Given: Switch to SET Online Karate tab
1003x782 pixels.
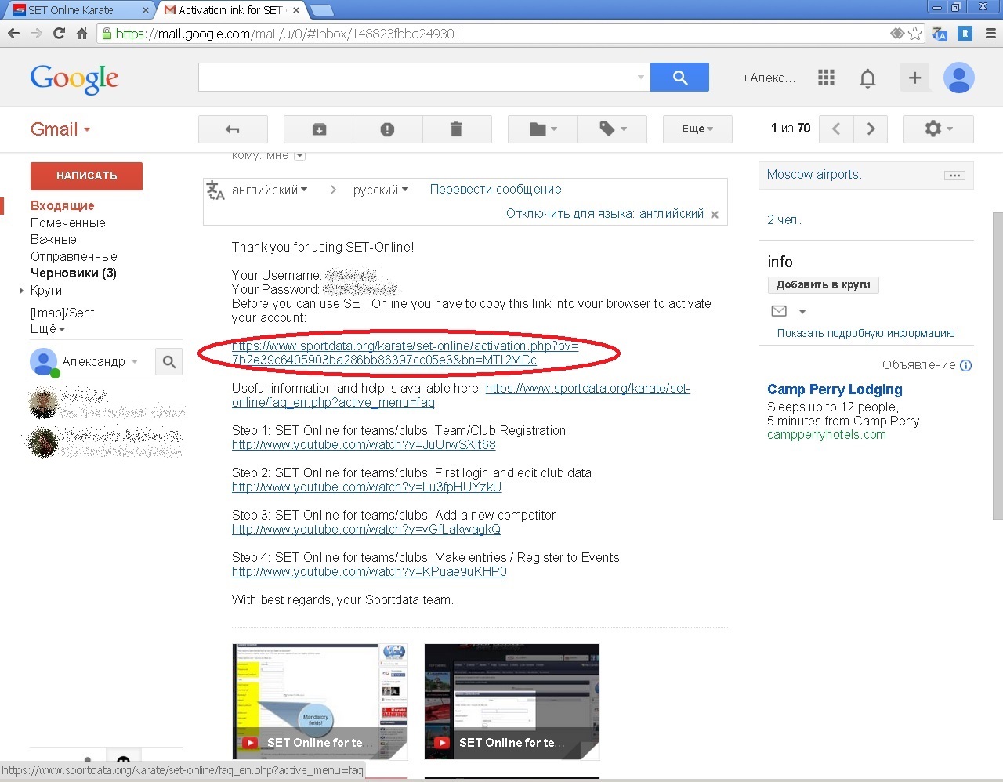Looking at the screenshot, I should point(77,9).
